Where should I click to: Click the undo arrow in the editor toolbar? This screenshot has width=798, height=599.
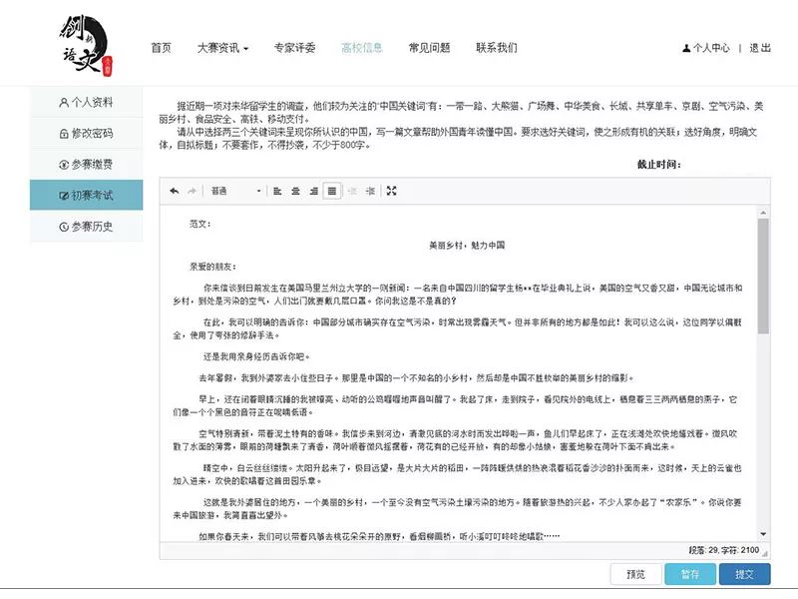[x=175, y=191]
